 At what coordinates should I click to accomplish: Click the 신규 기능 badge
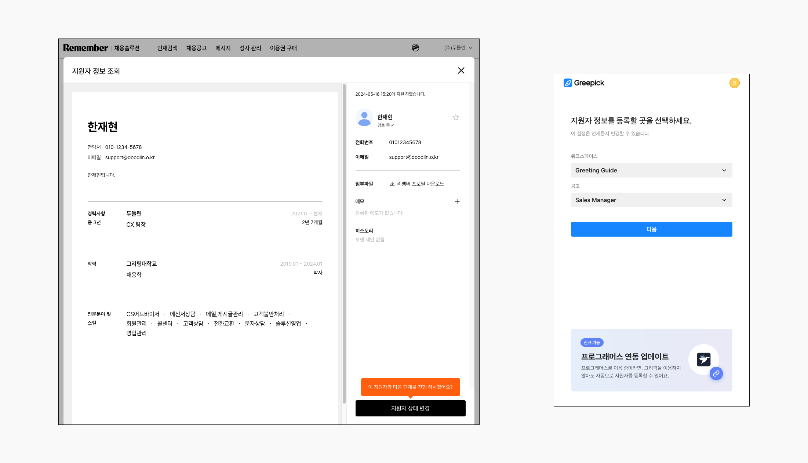[x=592, y=343]
